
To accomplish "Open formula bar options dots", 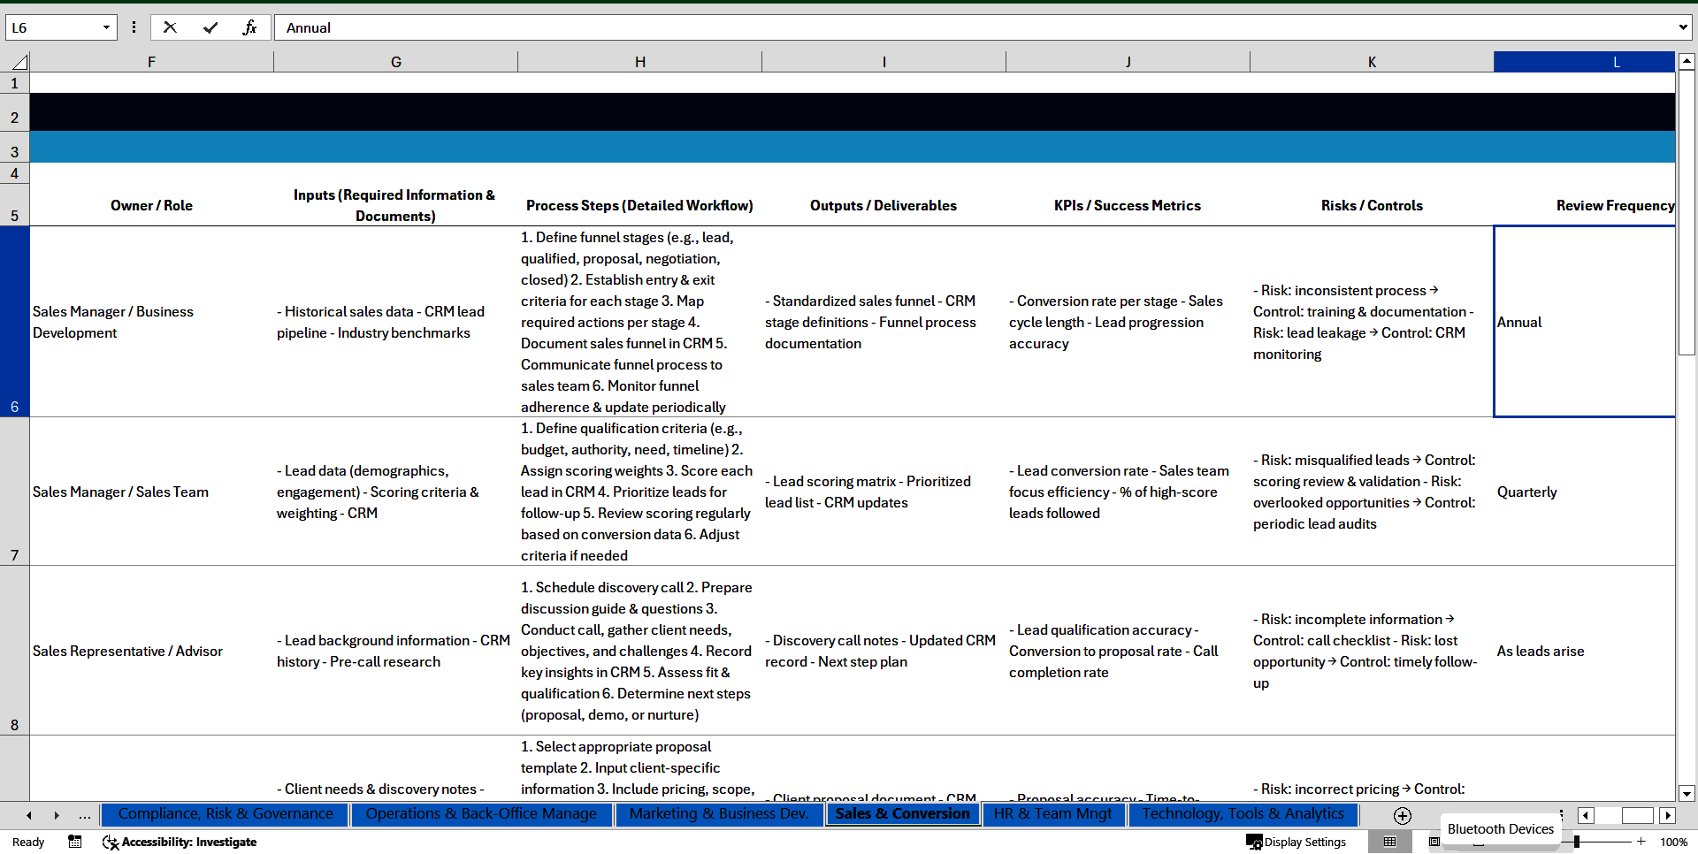I will [134, 27].
